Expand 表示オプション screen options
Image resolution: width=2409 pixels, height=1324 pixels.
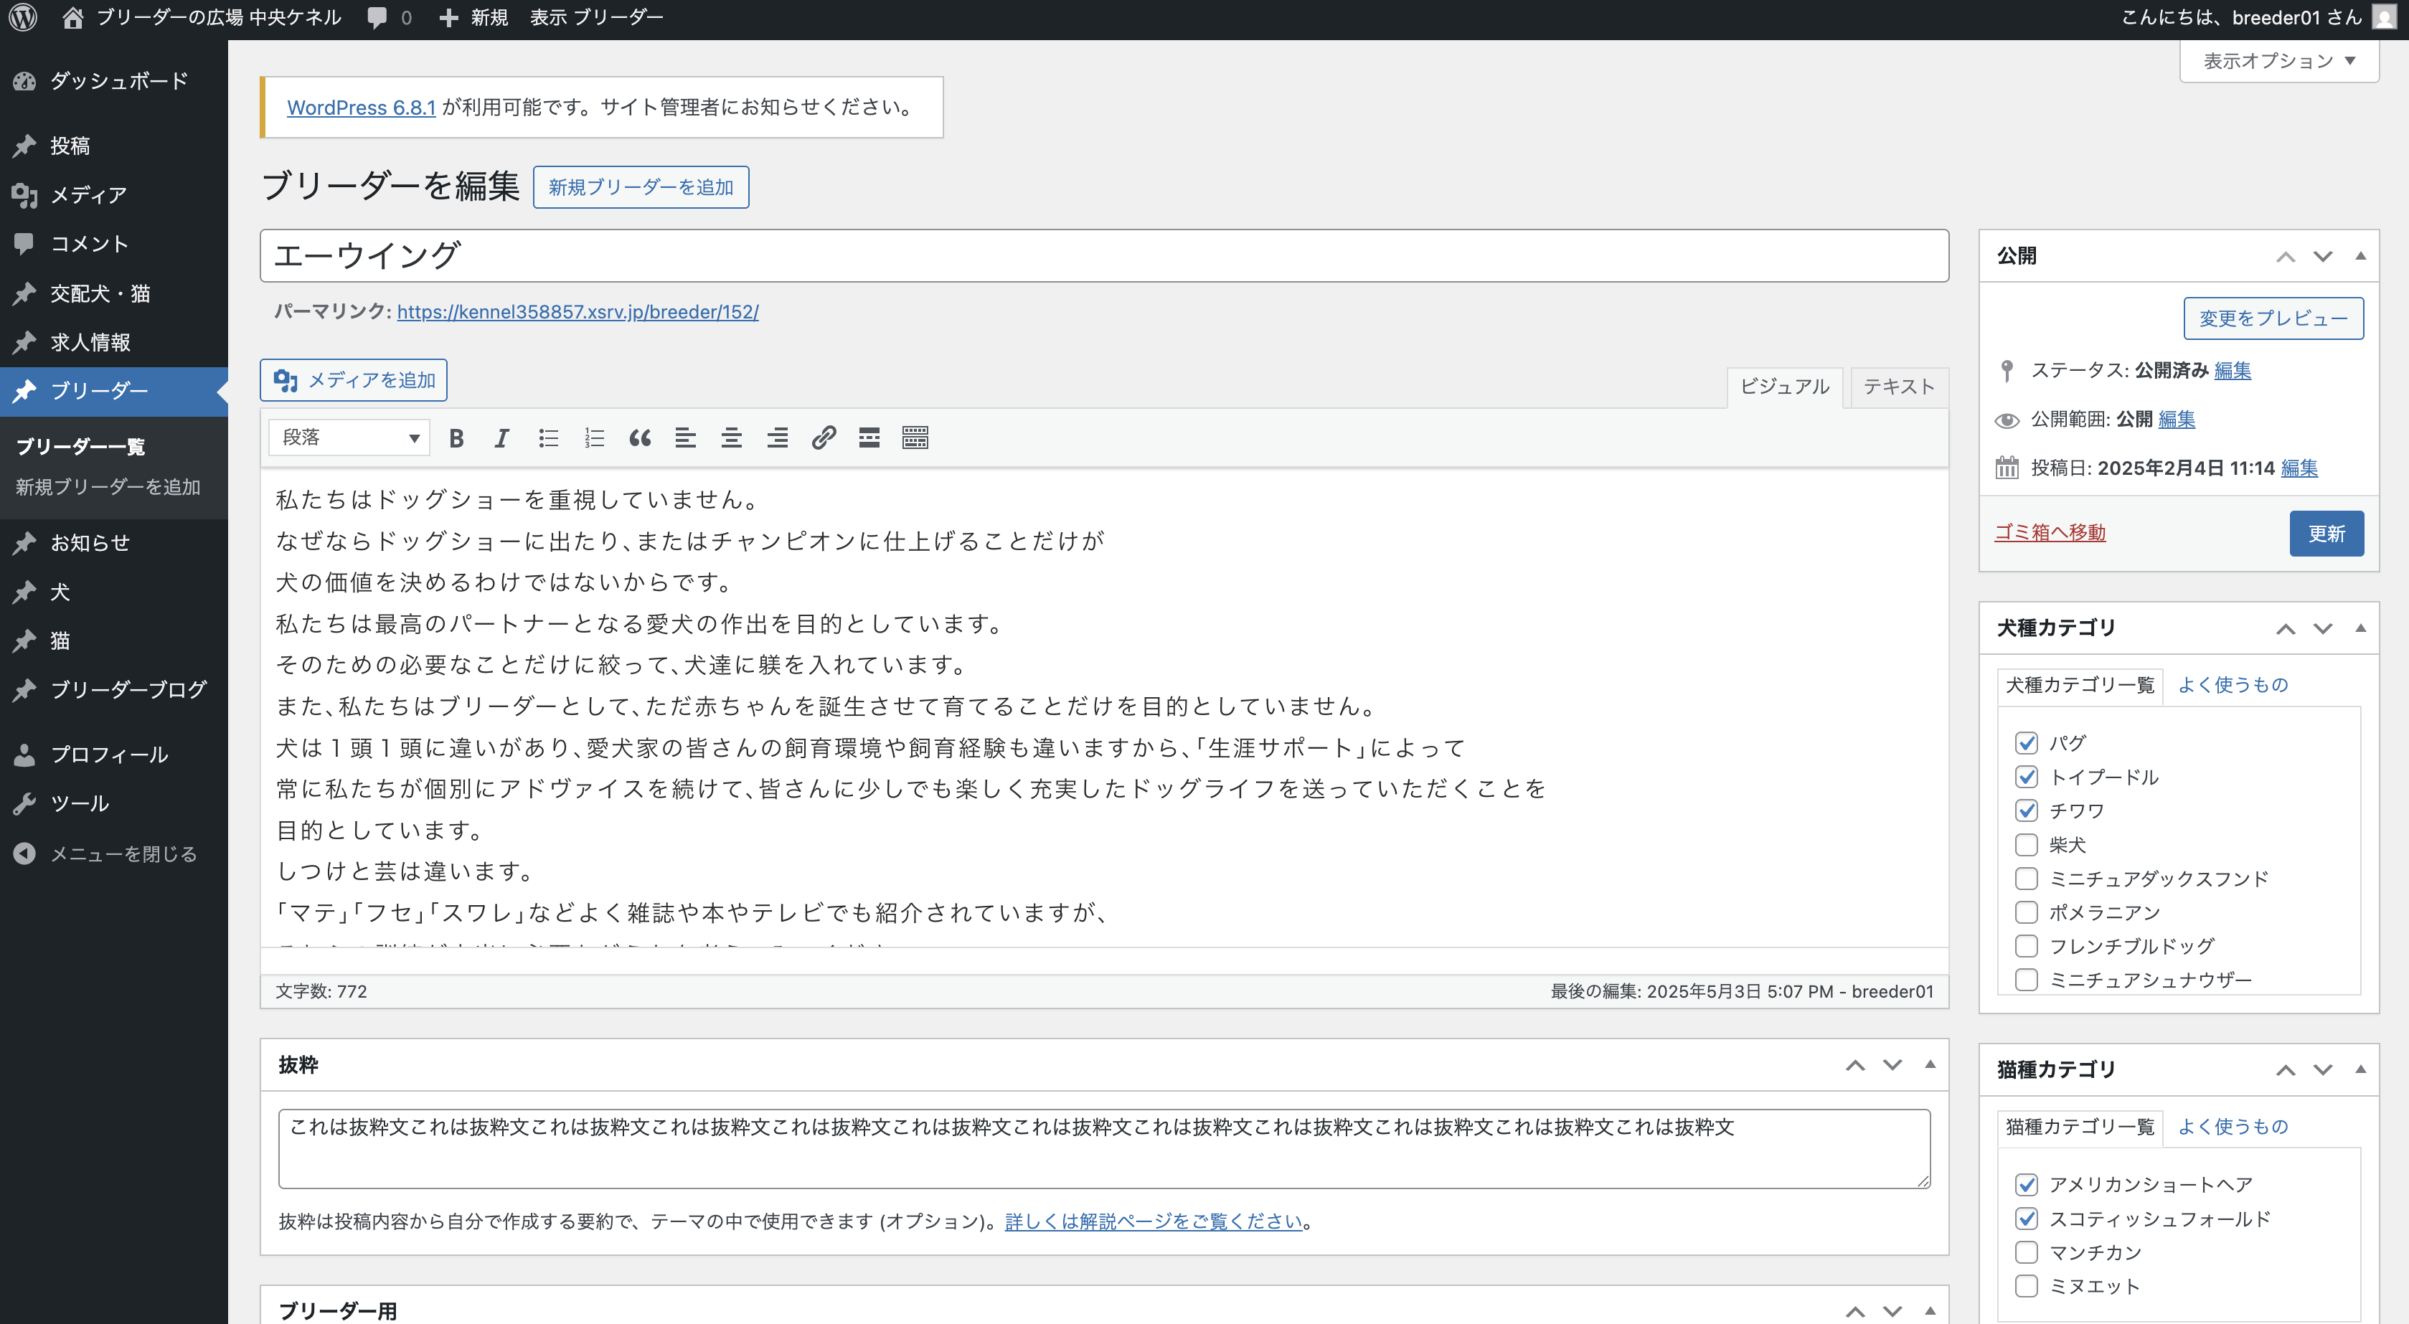pyautogui.click(x=2279, y=61)
